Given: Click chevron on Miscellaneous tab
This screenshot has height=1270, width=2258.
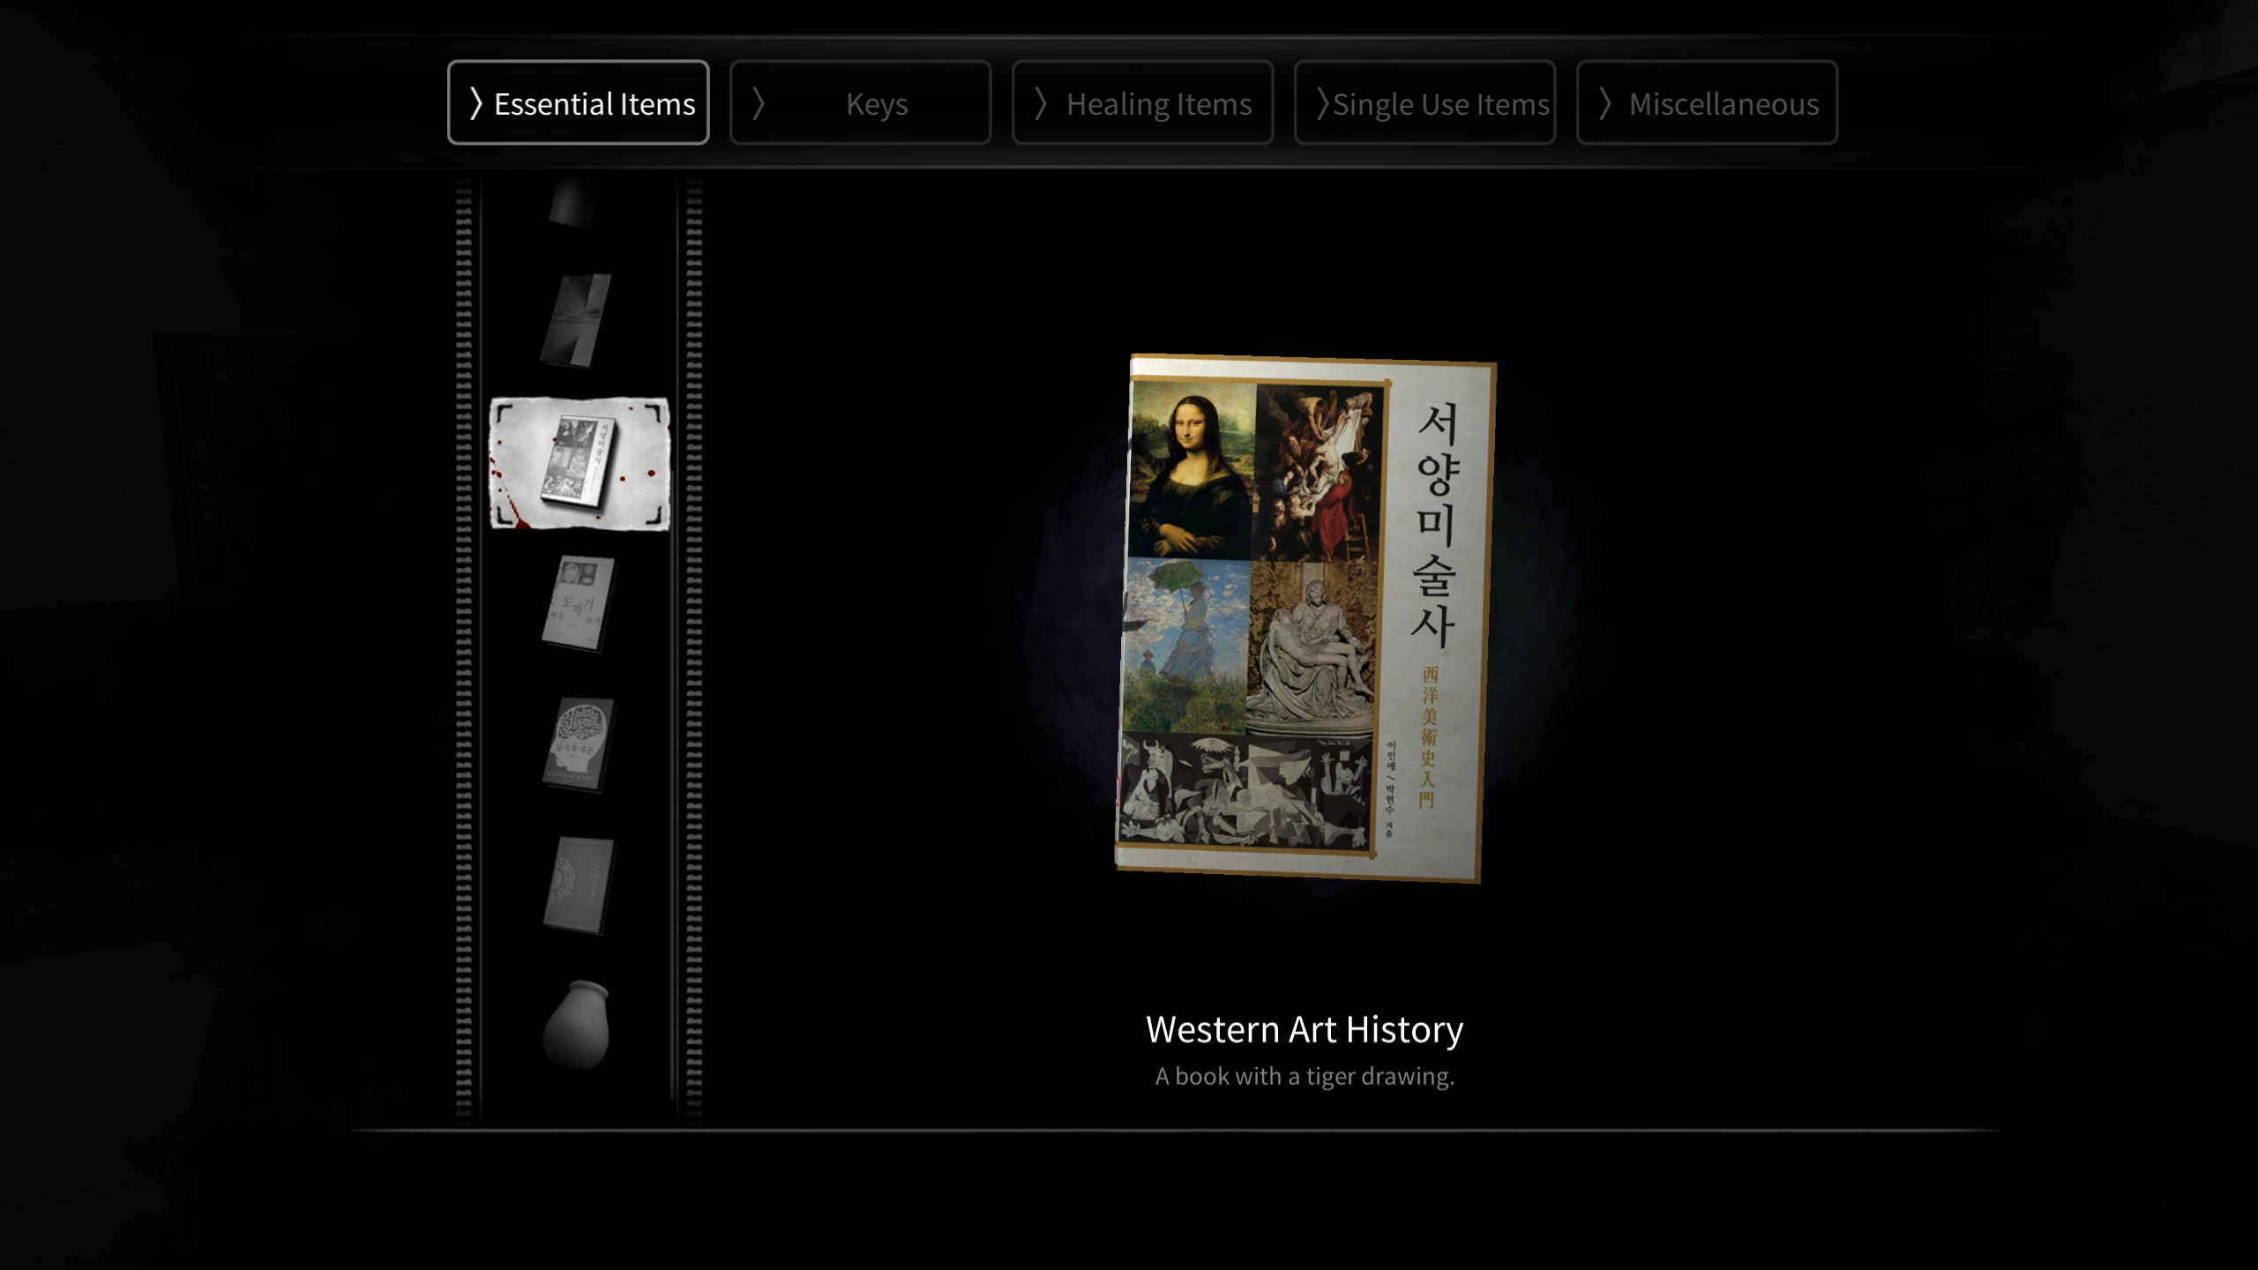Looking at the screenshot, I should (x=1605, y=104).
